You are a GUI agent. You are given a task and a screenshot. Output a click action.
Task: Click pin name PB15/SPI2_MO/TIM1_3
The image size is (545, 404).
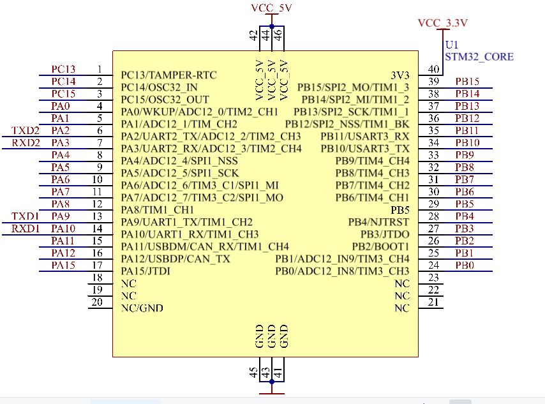(353, 87)
